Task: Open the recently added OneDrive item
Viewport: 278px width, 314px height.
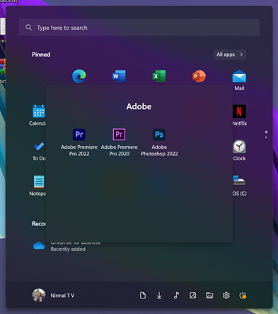Action: pyautogui.click(x=66, y=246)
